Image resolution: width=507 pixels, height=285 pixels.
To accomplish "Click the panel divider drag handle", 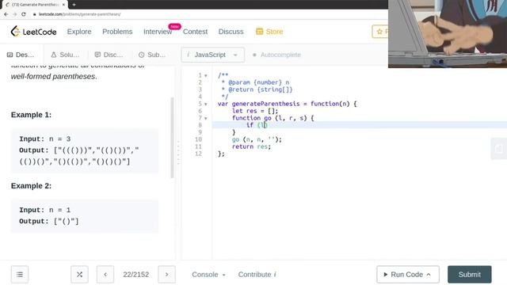I will [178, 153].
